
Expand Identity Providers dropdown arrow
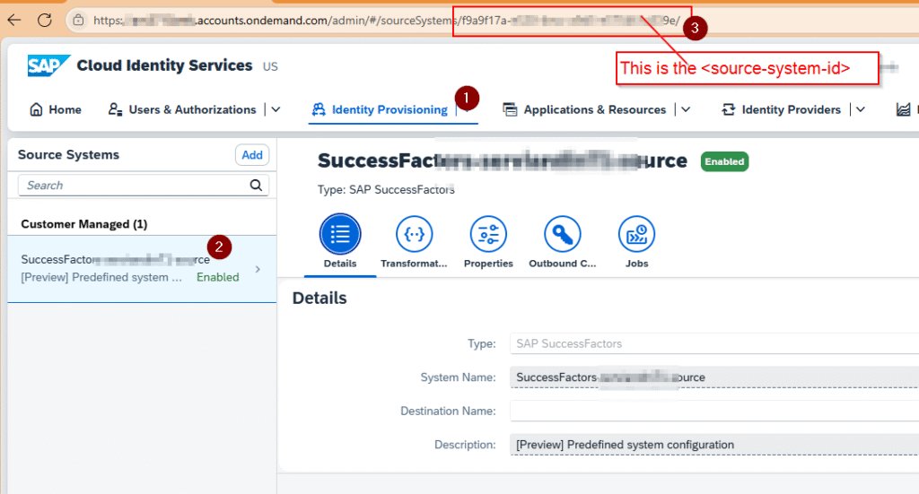[x=861, y=109]
